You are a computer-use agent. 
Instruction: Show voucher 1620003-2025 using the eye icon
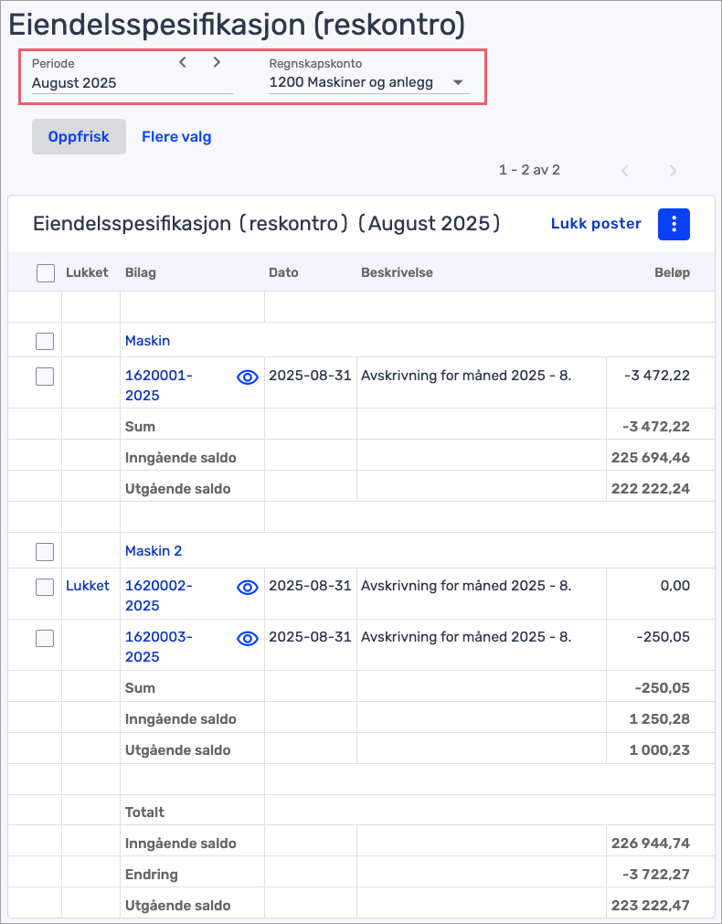pos(248,638)
